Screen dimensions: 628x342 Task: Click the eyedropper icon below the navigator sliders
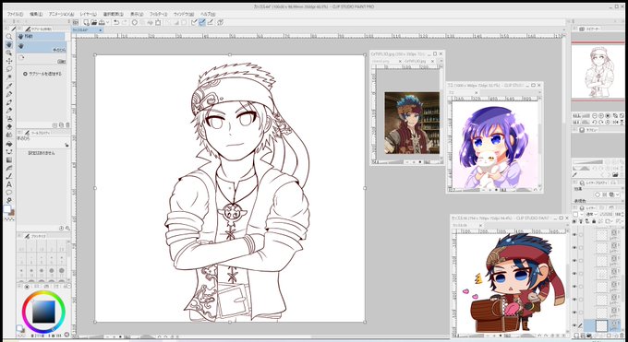(x=574, y=175)
